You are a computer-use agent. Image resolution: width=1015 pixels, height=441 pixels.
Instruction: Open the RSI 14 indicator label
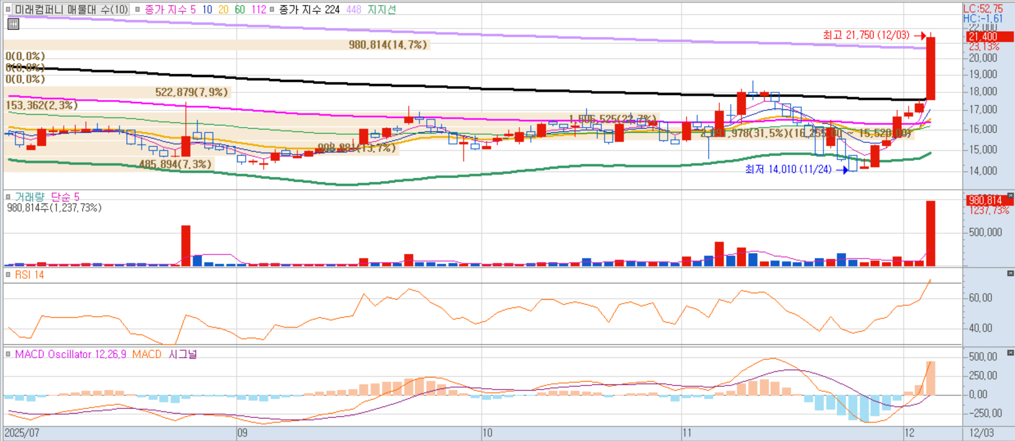[x=29, y=275]
